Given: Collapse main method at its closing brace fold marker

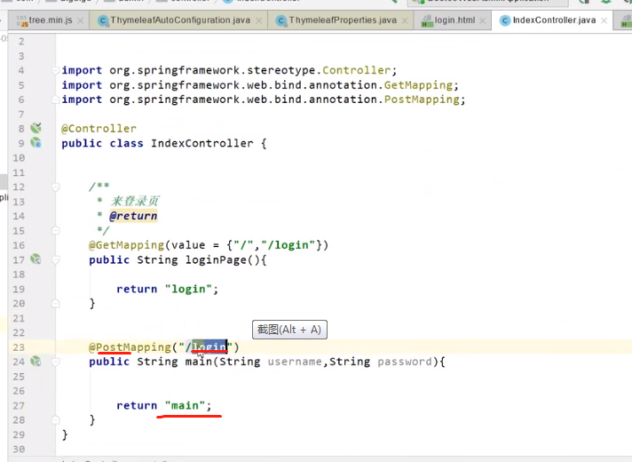Looking at the screenshot, I should coord(56,419).
